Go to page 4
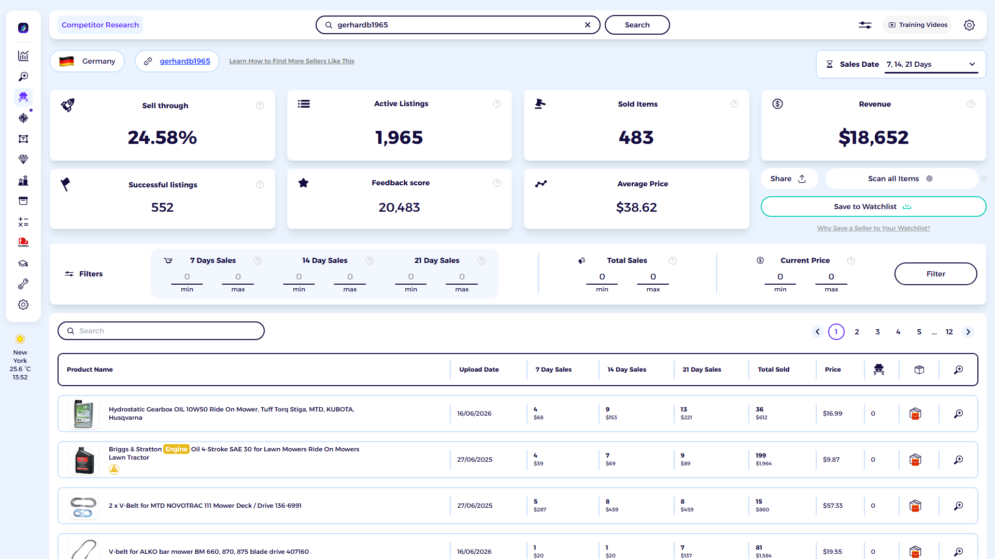 899,332
